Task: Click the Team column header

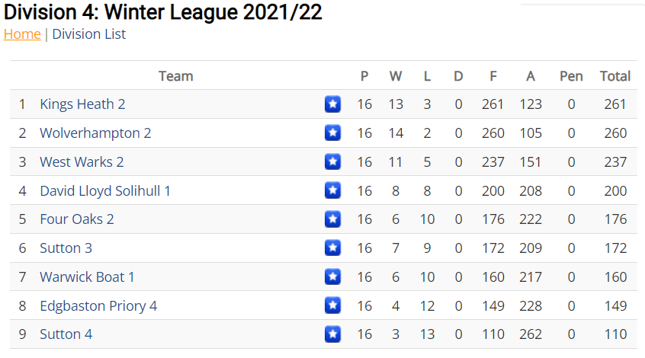Action: pos(176,76)
